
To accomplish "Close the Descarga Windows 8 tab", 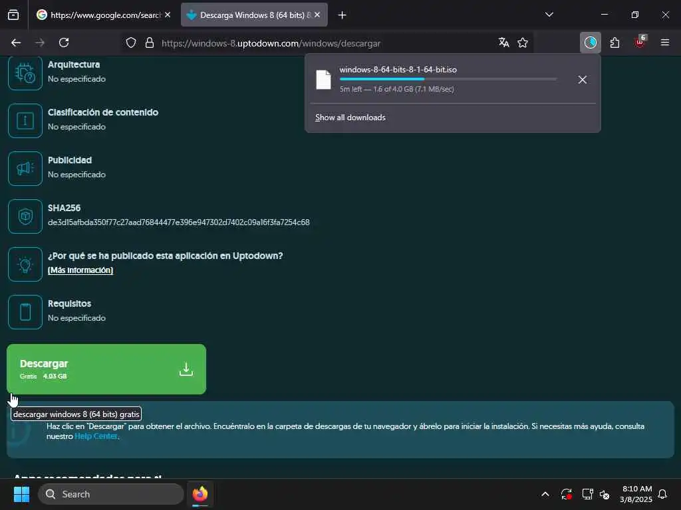I will 317,15.
